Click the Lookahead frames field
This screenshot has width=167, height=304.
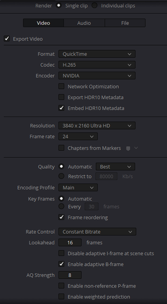[70, 242]
